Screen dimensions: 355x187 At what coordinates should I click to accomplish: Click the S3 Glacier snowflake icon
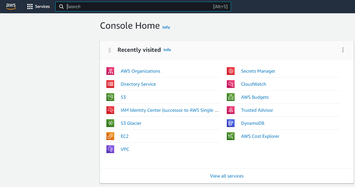click(x=110, y=123)
